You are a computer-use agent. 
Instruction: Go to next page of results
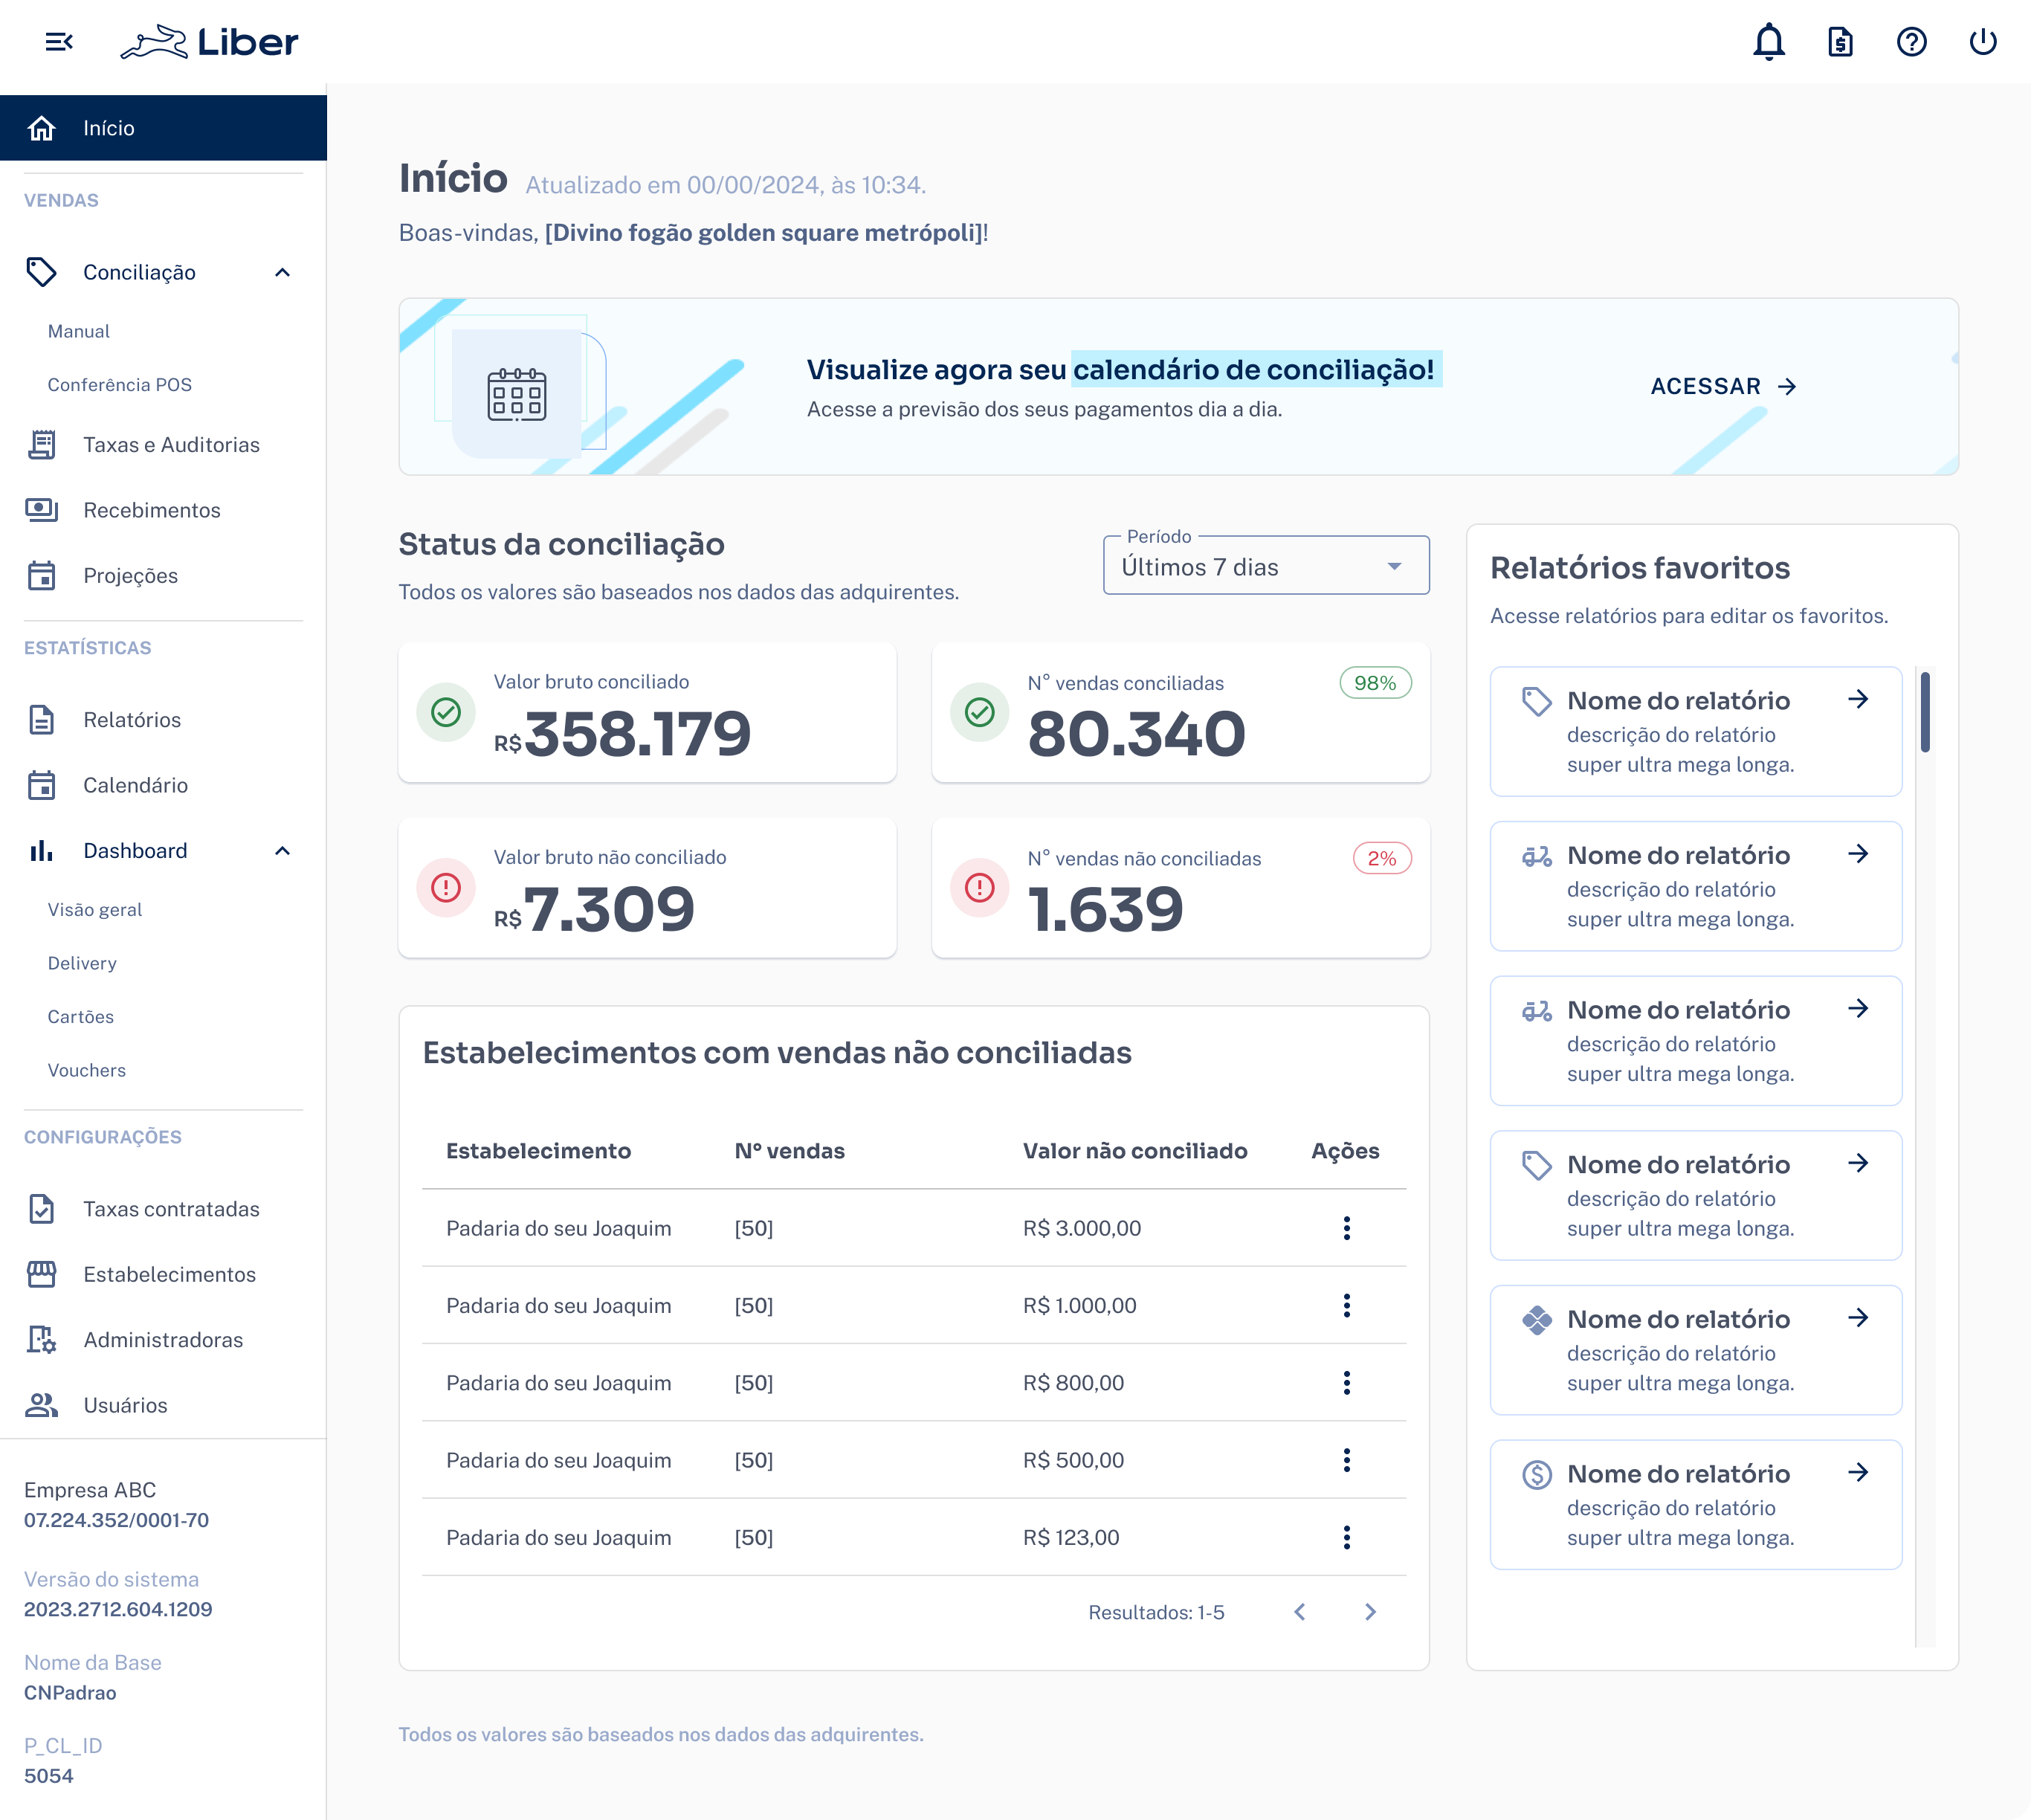click(1370, 1612)
